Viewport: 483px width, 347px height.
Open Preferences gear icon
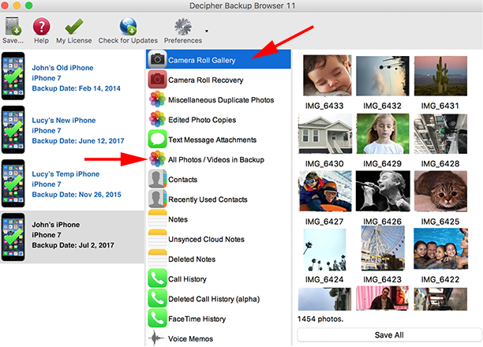(x=183, y=27)
